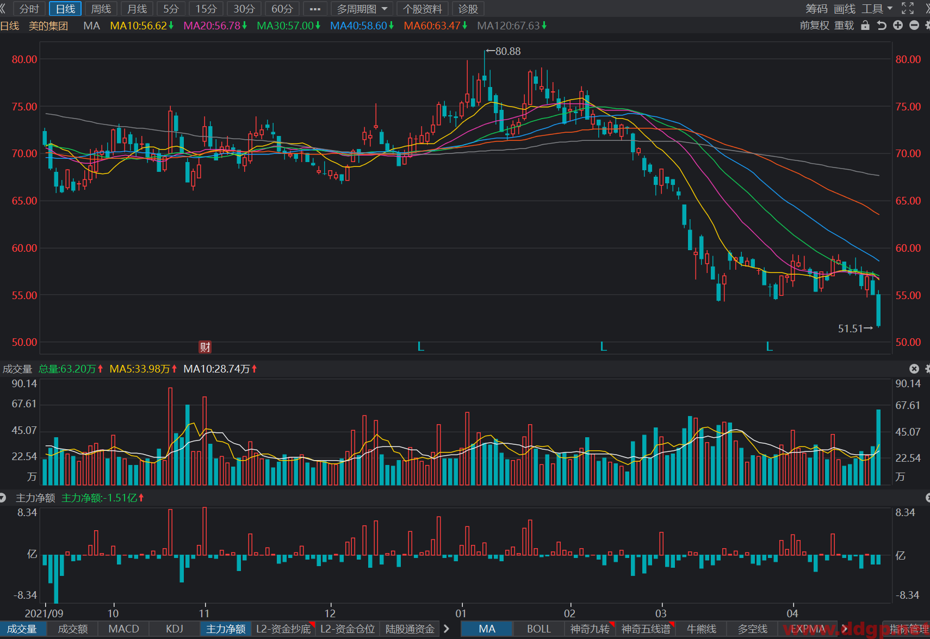The width and height of the screenshot is (930, 639).
Task: Enable the BOLL overlay indicator
Action: pos(539,629)
